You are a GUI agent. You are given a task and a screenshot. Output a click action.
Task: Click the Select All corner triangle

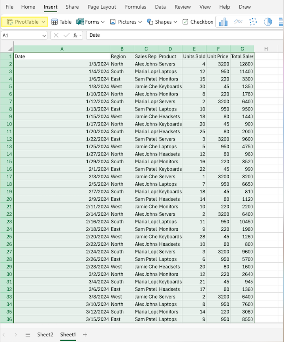10,49
